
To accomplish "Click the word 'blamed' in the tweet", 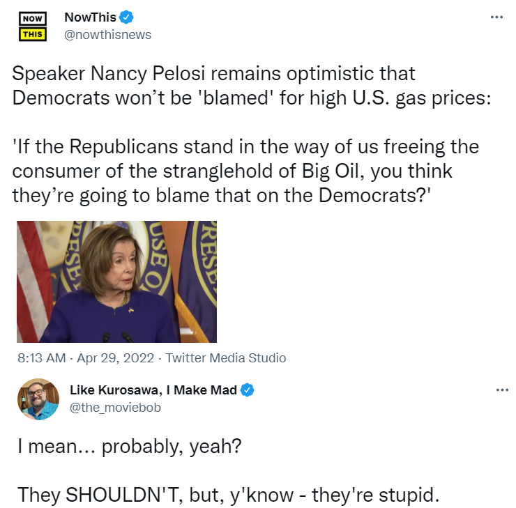I will click(x=235, y=96).
